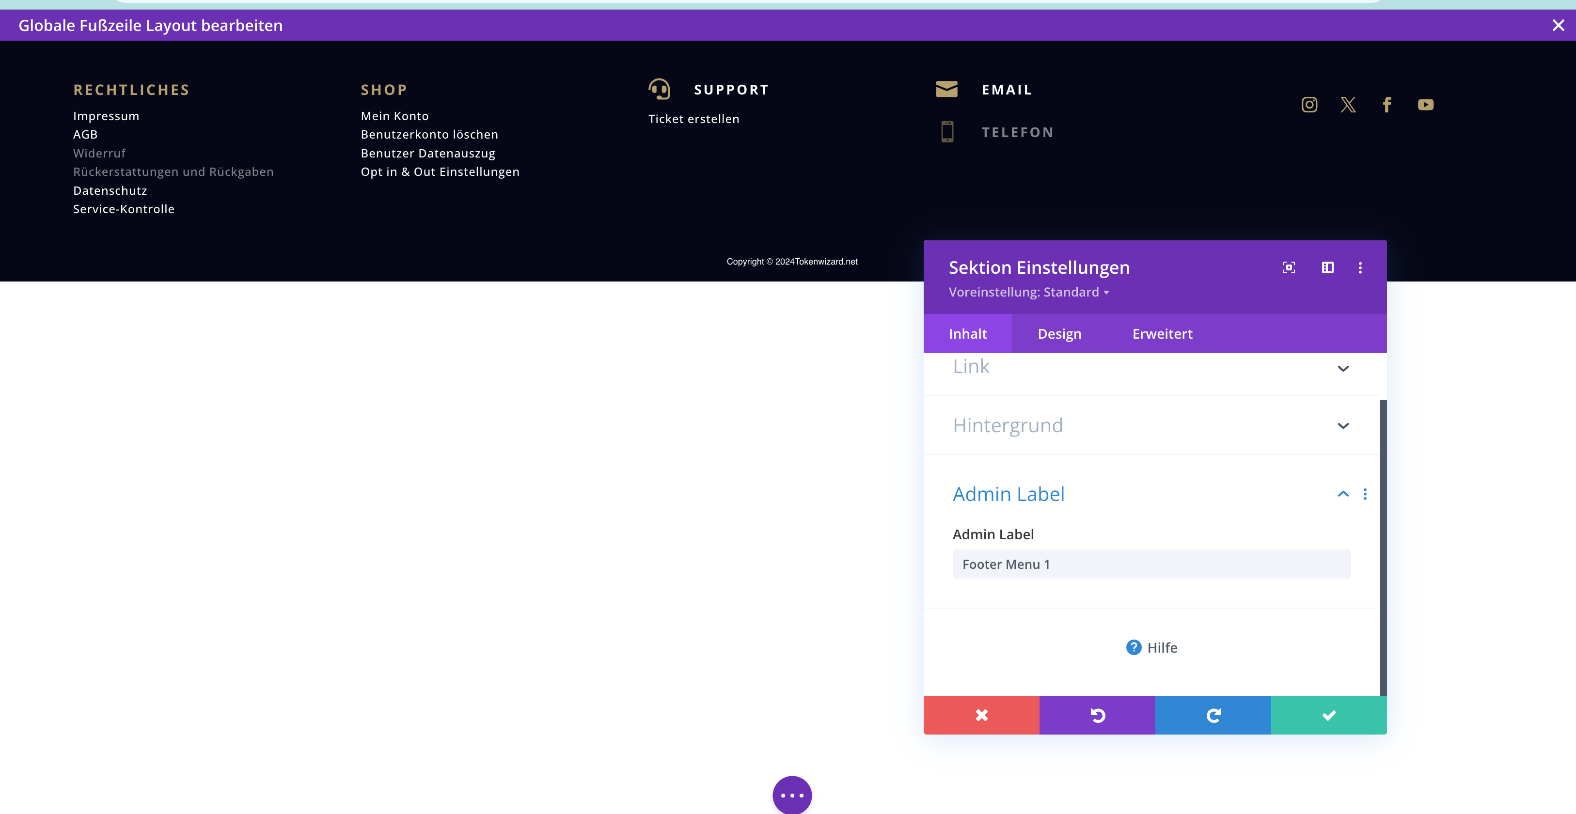The image size is (1576, 814).
Task: Select the RECHTLICHES heading
Action: (x=131, y=90)
